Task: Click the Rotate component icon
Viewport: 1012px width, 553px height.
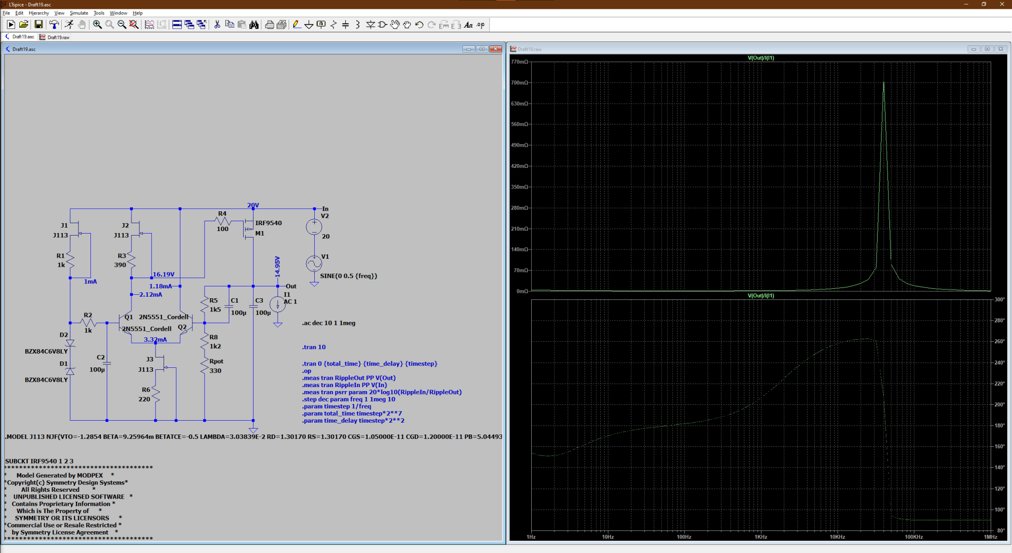Action: (444, 25)
